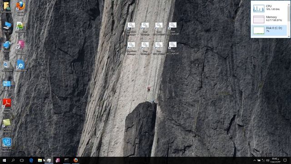Screen dimensions: 291x164
Task: Select the blue gear shortcut on the desktop
Action: (20, 66)
